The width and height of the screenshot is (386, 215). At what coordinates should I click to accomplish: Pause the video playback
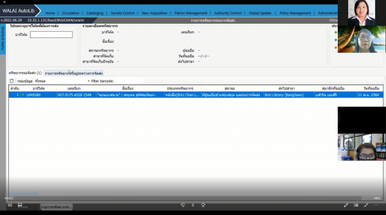tap(193, 205)
